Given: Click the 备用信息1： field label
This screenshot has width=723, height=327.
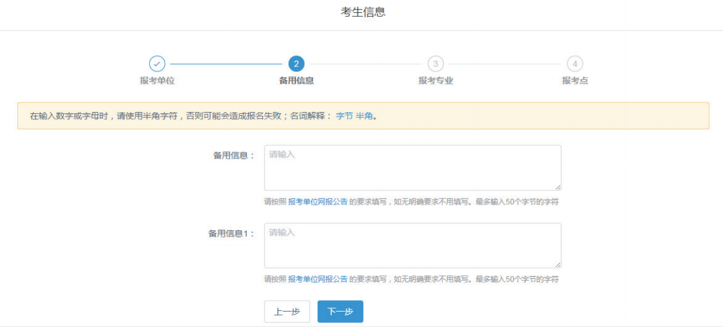Looking at the screenshot, I should click(232, 234).
